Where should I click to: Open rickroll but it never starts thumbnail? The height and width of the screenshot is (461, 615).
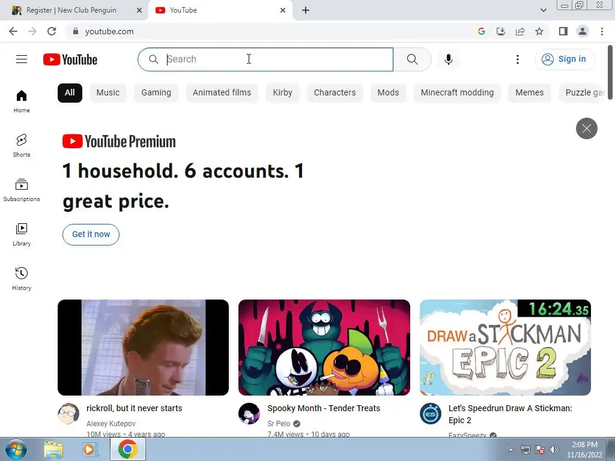[143, 348]
